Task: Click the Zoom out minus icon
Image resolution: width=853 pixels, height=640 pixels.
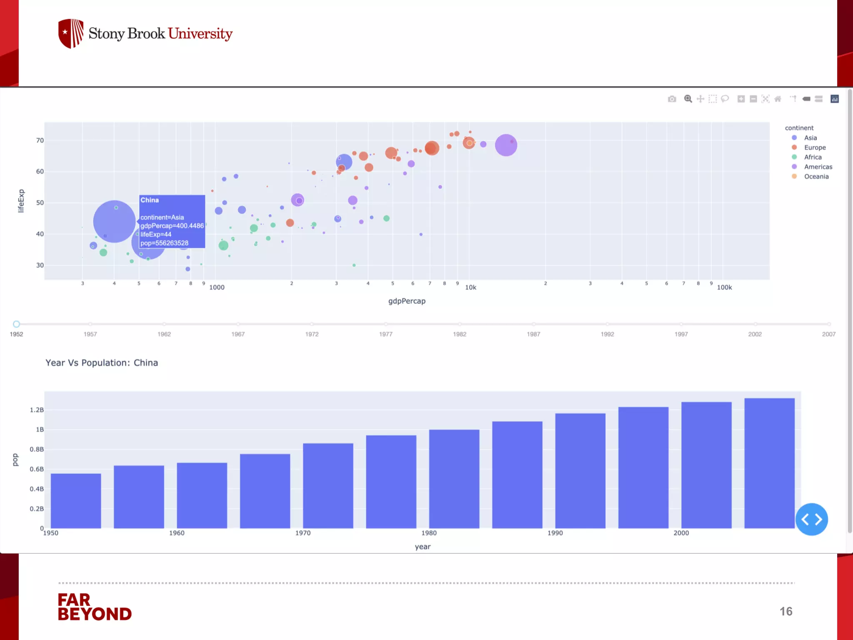Action: coord(753,99)
